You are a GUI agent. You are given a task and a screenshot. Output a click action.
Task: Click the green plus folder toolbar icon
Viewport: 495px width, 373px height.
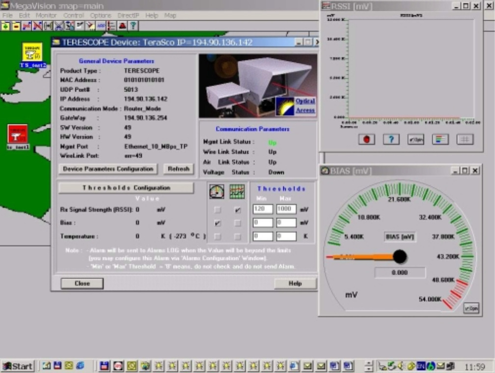(5, 26)
